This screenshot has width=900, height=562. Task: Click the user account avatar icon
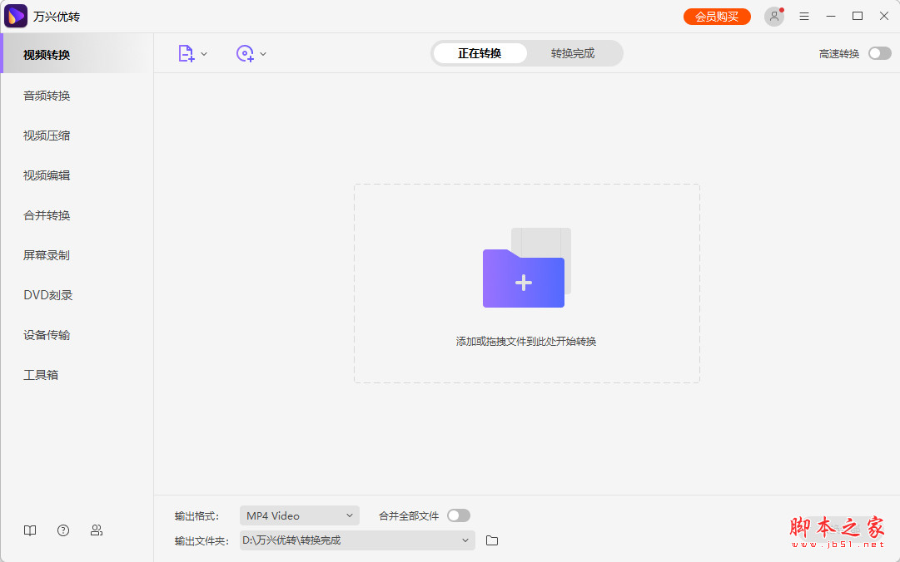pos(773,16)
